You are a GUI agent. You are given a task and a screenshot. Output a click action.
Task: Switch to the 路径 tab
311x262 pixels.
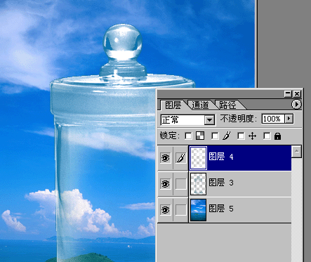click(227, 105)
